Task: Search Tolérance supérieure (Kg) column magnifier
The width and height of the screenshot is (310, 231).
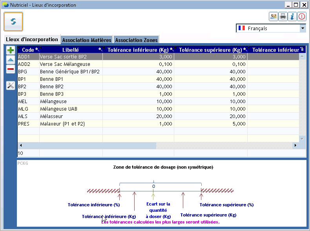Action: point(245,49)
